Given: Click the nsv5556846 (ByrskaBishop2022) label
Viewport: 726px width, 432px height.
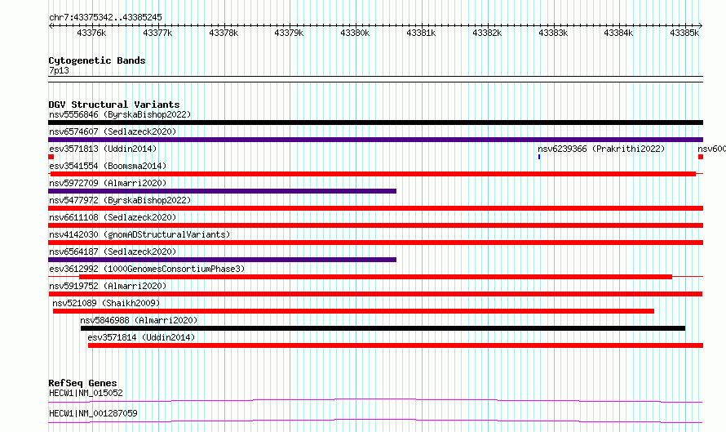Looking at the screenshot, I should coord(120,114).
